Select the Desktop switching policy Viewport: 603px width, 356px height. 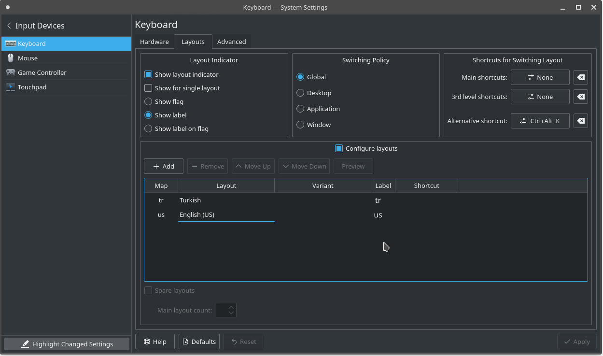tap(300, 93)
